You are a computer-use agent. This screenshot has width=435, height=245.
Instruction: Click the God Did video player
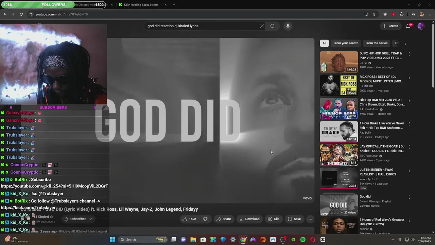pyautogui.click(x=211, y=120)
